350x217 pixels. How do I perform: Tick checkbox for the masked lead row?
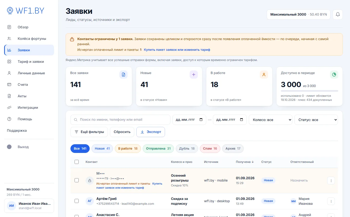point(77,180)
